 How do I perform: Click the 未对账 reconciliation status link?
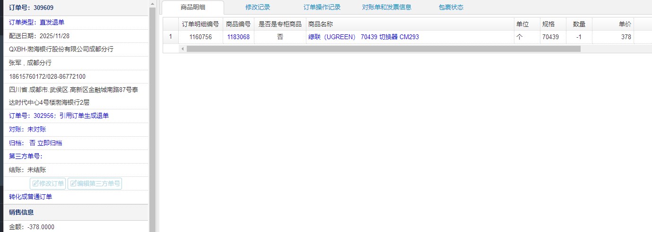tap(37, 129)
